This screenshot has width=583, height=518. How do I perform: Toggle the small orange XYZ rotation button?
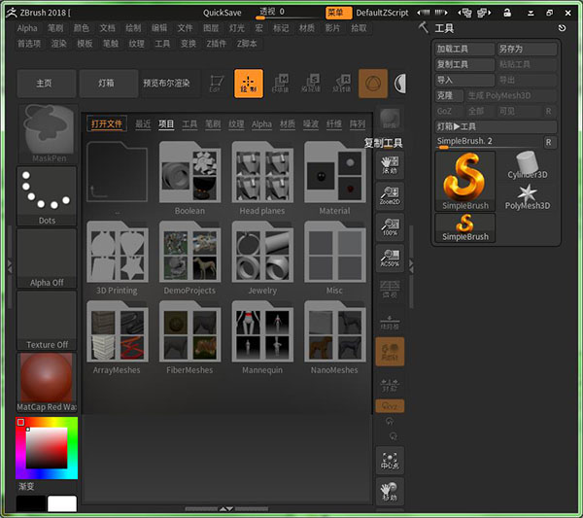click(390, 406)
